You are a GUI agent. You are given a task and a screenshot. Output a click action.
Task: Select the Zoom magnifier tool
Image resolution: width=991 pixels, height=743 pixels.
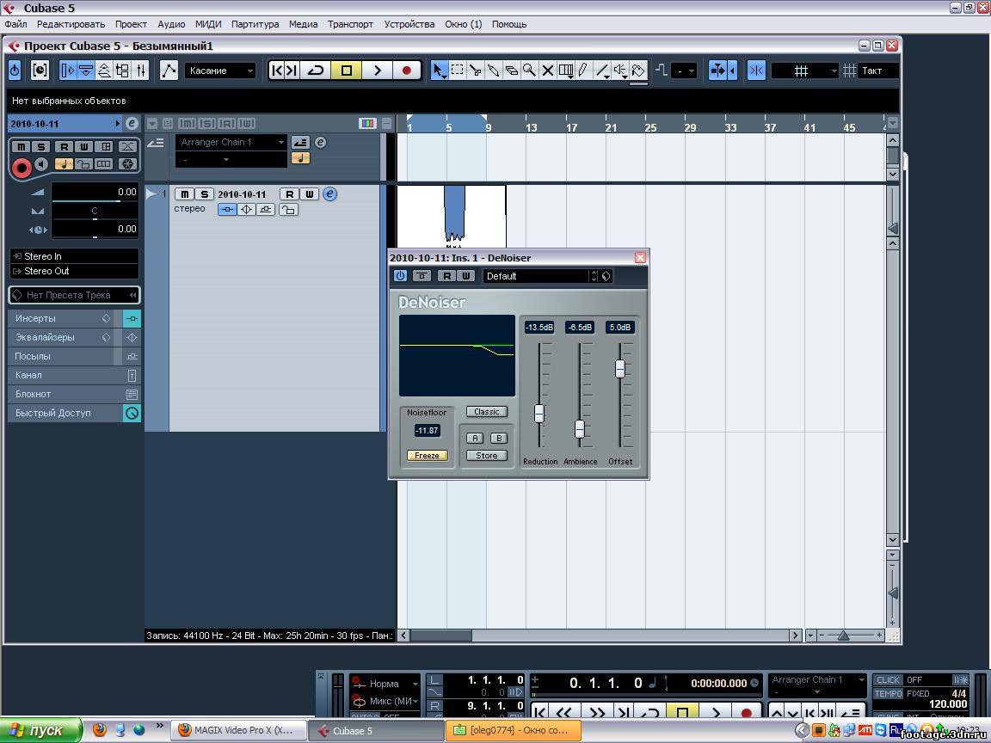(x=530, y=71)
